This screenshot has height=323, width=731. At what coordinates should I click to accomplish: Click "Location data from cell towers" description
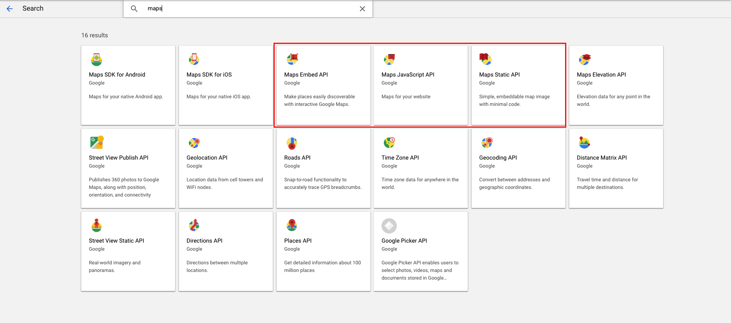point(225,184)
